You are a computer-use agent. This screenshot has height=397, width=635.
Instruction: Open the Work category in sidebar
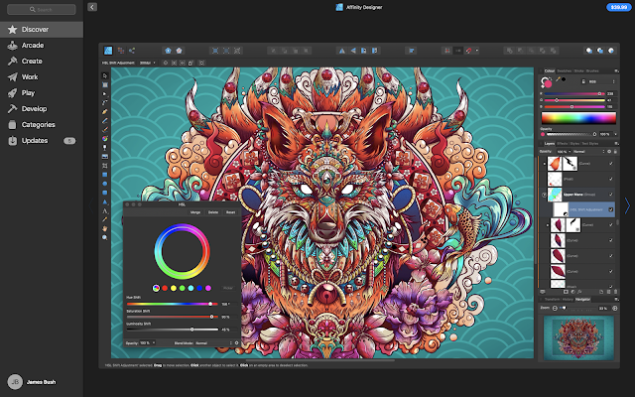tap(42, 77)
